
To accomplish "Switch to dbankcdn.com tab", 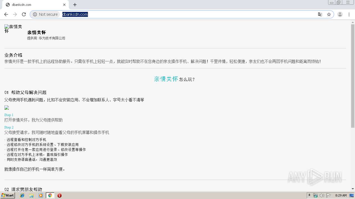I will (x=35, y=5).
